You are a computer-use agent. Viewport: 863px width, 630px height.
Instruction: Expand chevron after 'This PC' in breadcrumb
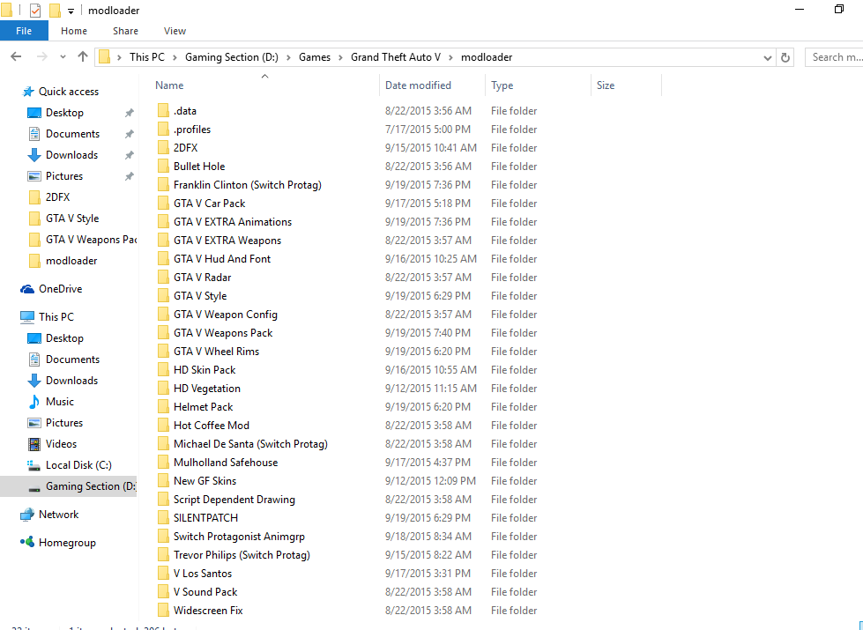[175, 57]
